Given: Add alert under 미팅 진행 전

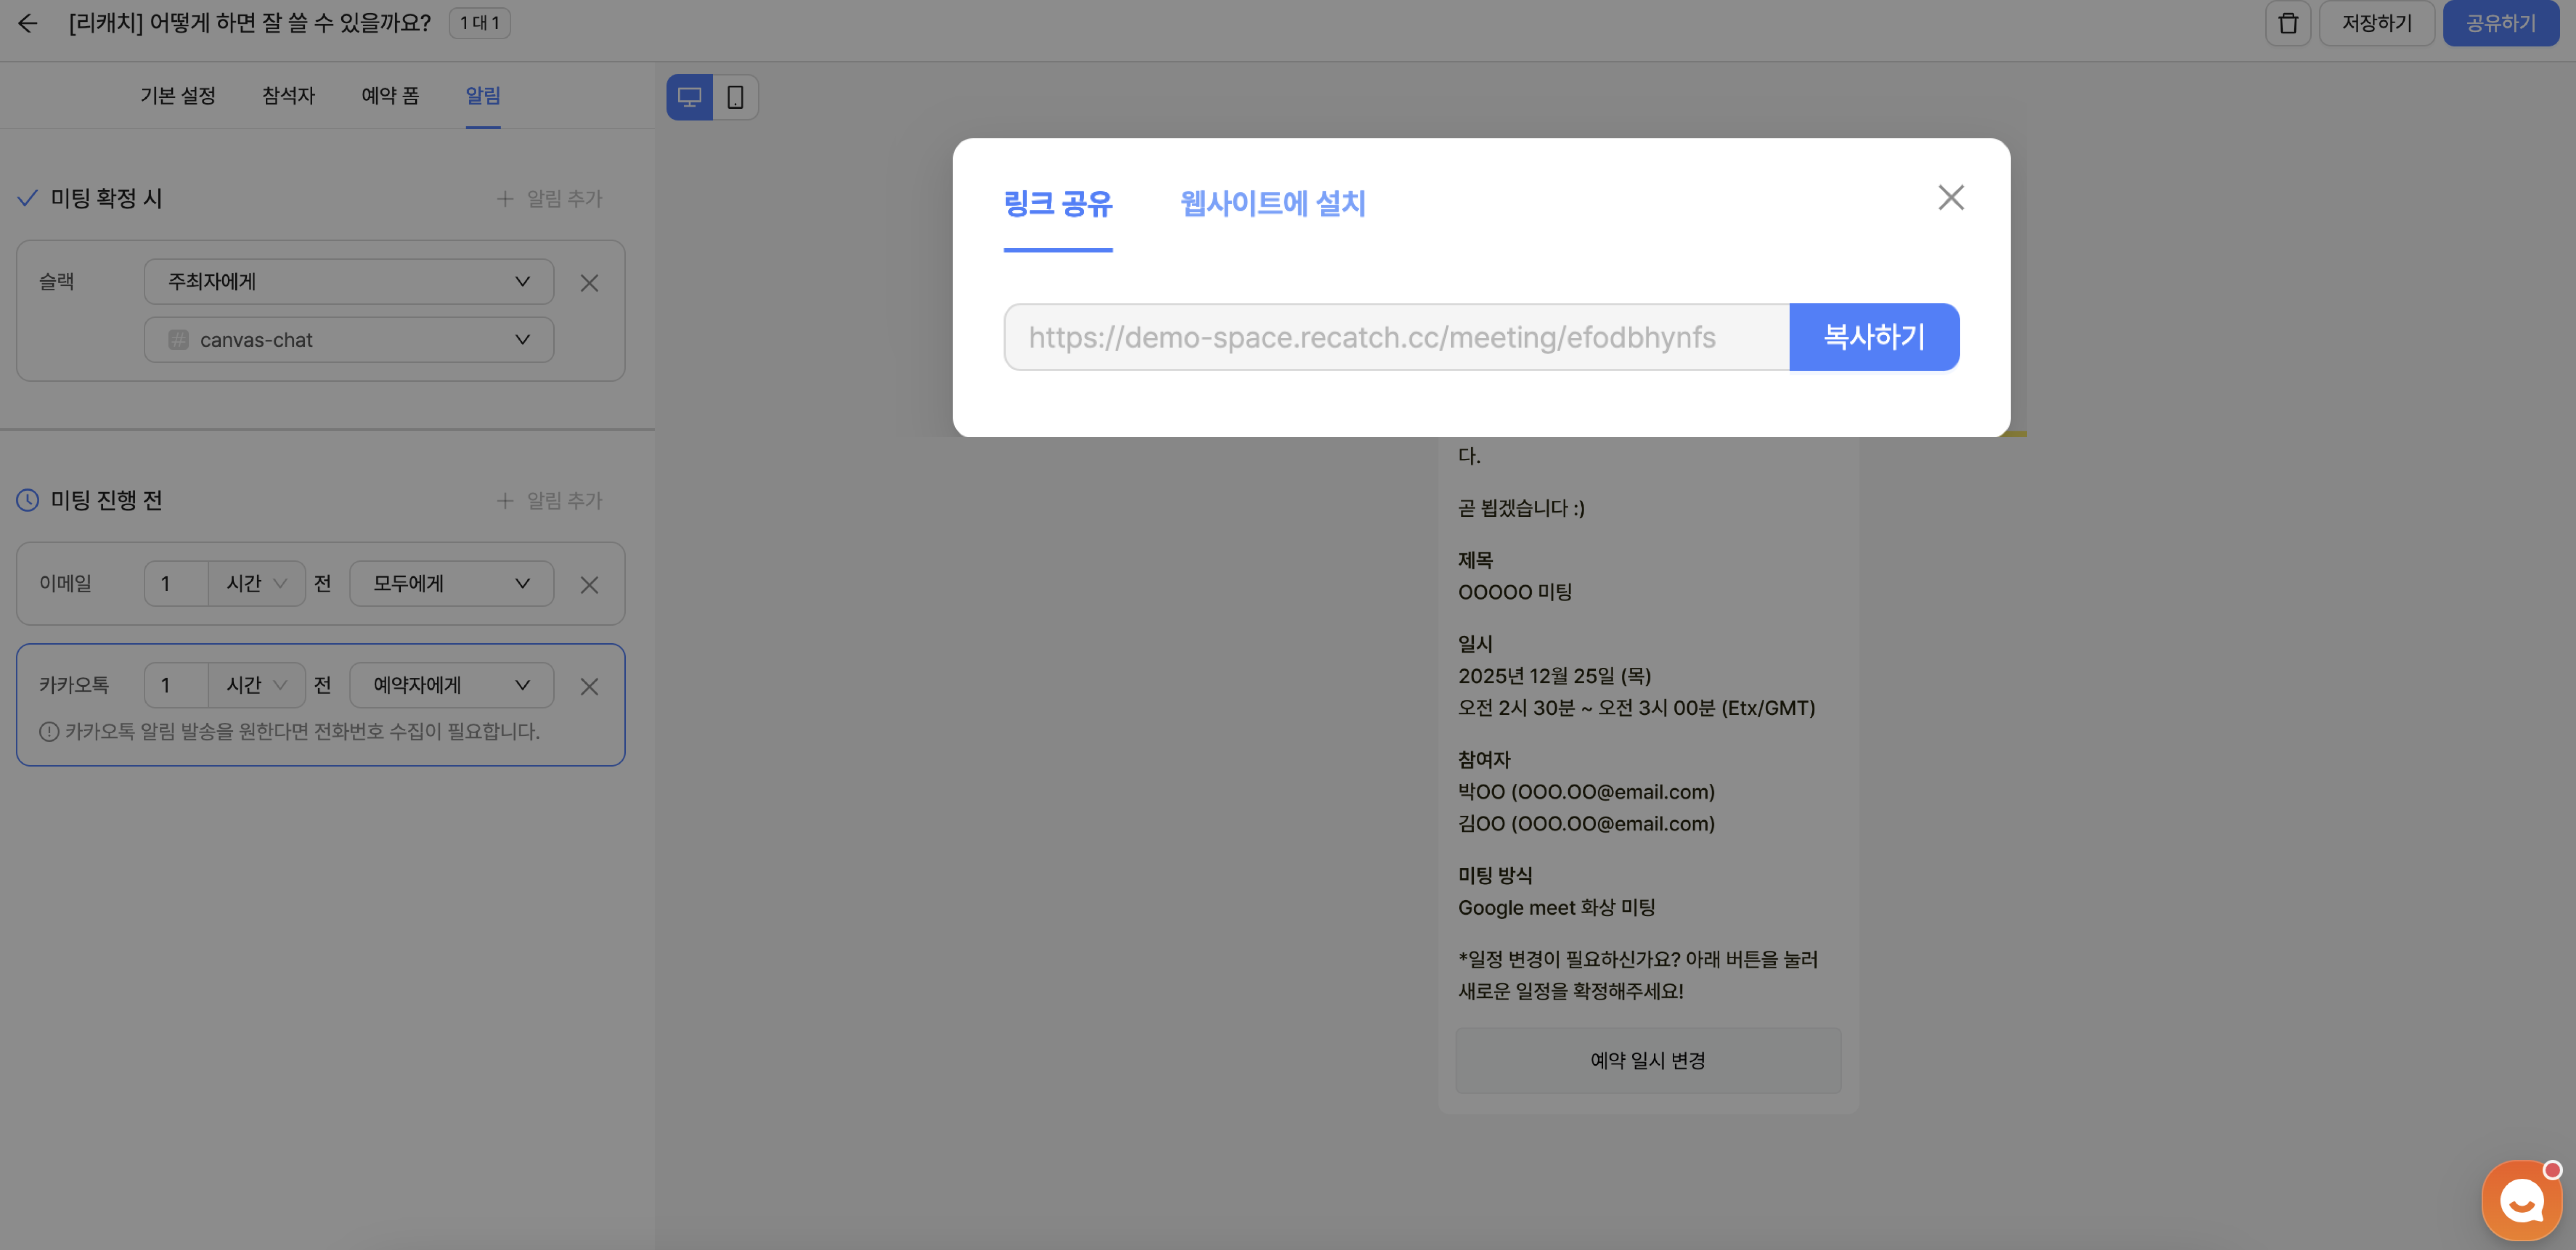Looking at the screenshot, I should 550,501.
